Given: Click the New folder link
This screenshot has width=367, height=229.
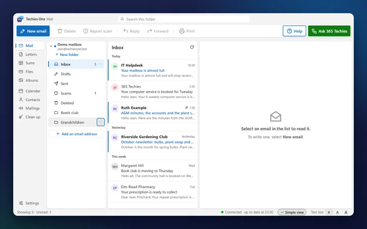Looking at the screenshot, I should coord(67,54).
